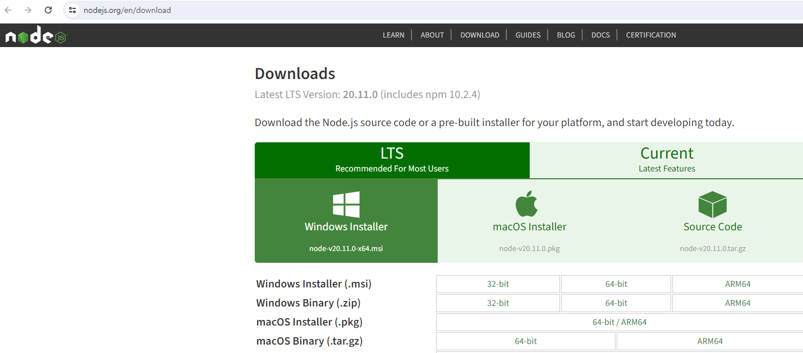Click node-v20.11.0-x64.msi file name
This screenshot has width=803, height=353.
pyautogui.click(x=346, y=248)
